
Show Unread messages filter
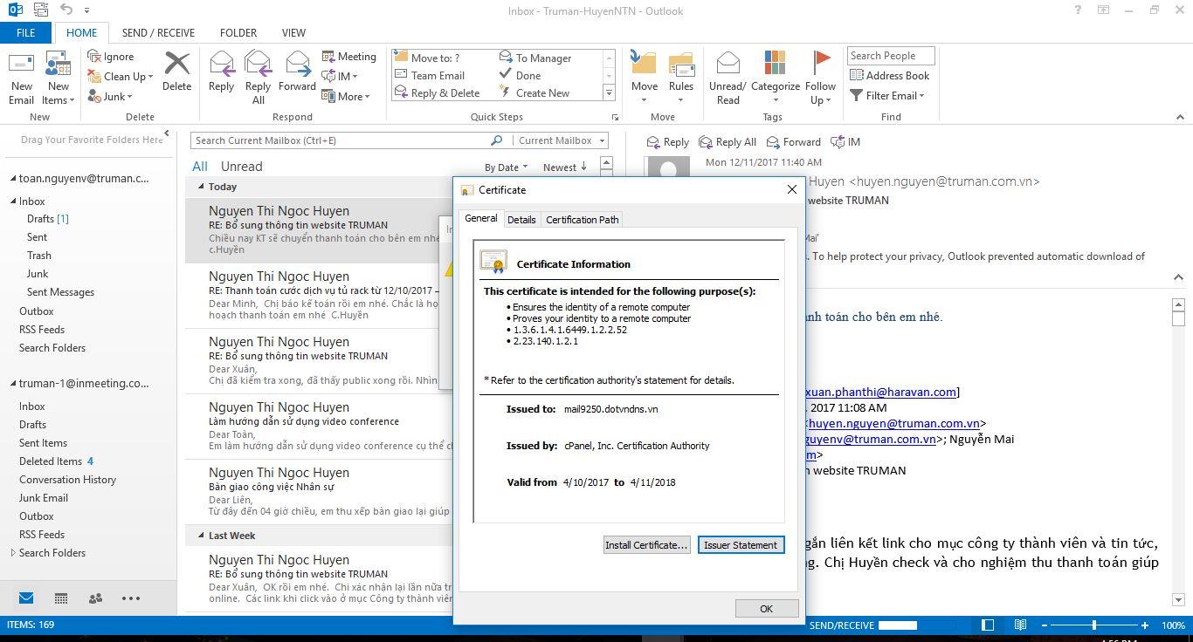click(242, 167)
